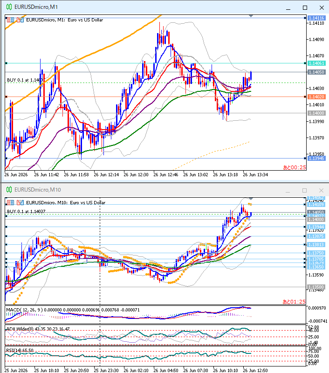Click BUY 0.1 at 1.14037 label in M10 chart
The image size is (329, 373).
click(26, 211)
